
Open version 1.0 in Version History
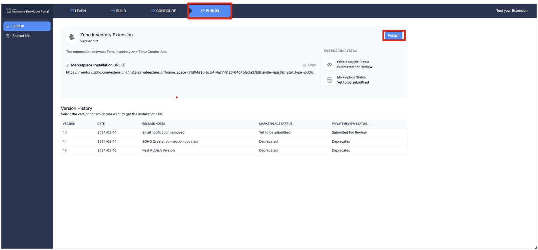click(x=65, y=150)
